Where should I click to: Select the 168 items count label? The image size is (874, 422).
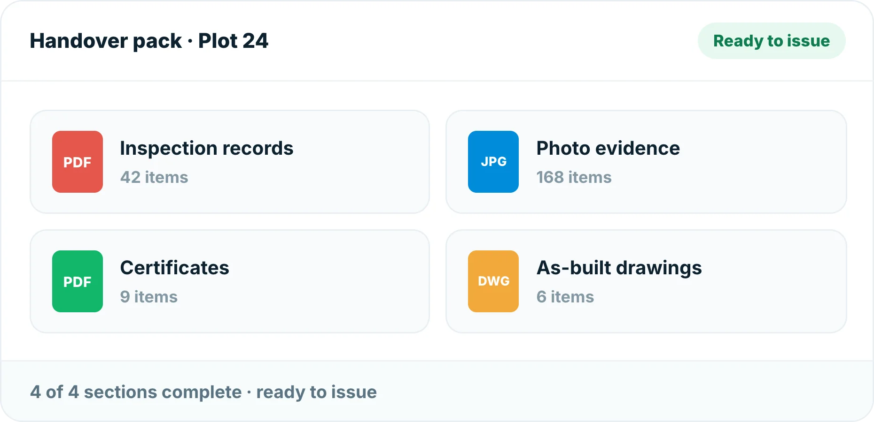point(574,177)
